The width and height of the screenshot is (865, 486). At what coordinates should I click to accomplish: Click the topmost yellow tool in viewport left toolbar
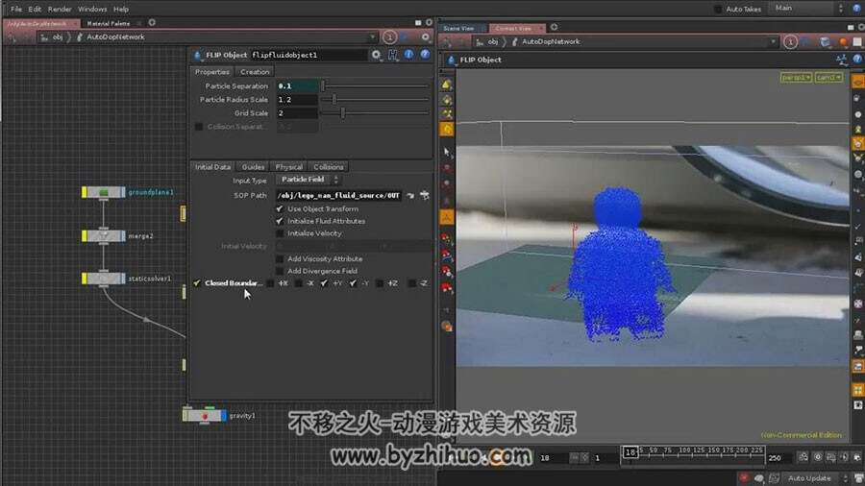tap(446, 85)
